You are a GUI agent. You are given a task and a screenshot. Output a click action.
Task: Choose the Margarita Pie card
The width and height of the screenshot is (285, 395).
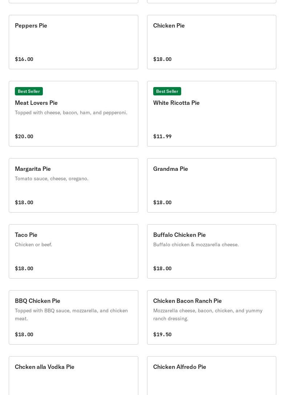[x=73, y=185]
